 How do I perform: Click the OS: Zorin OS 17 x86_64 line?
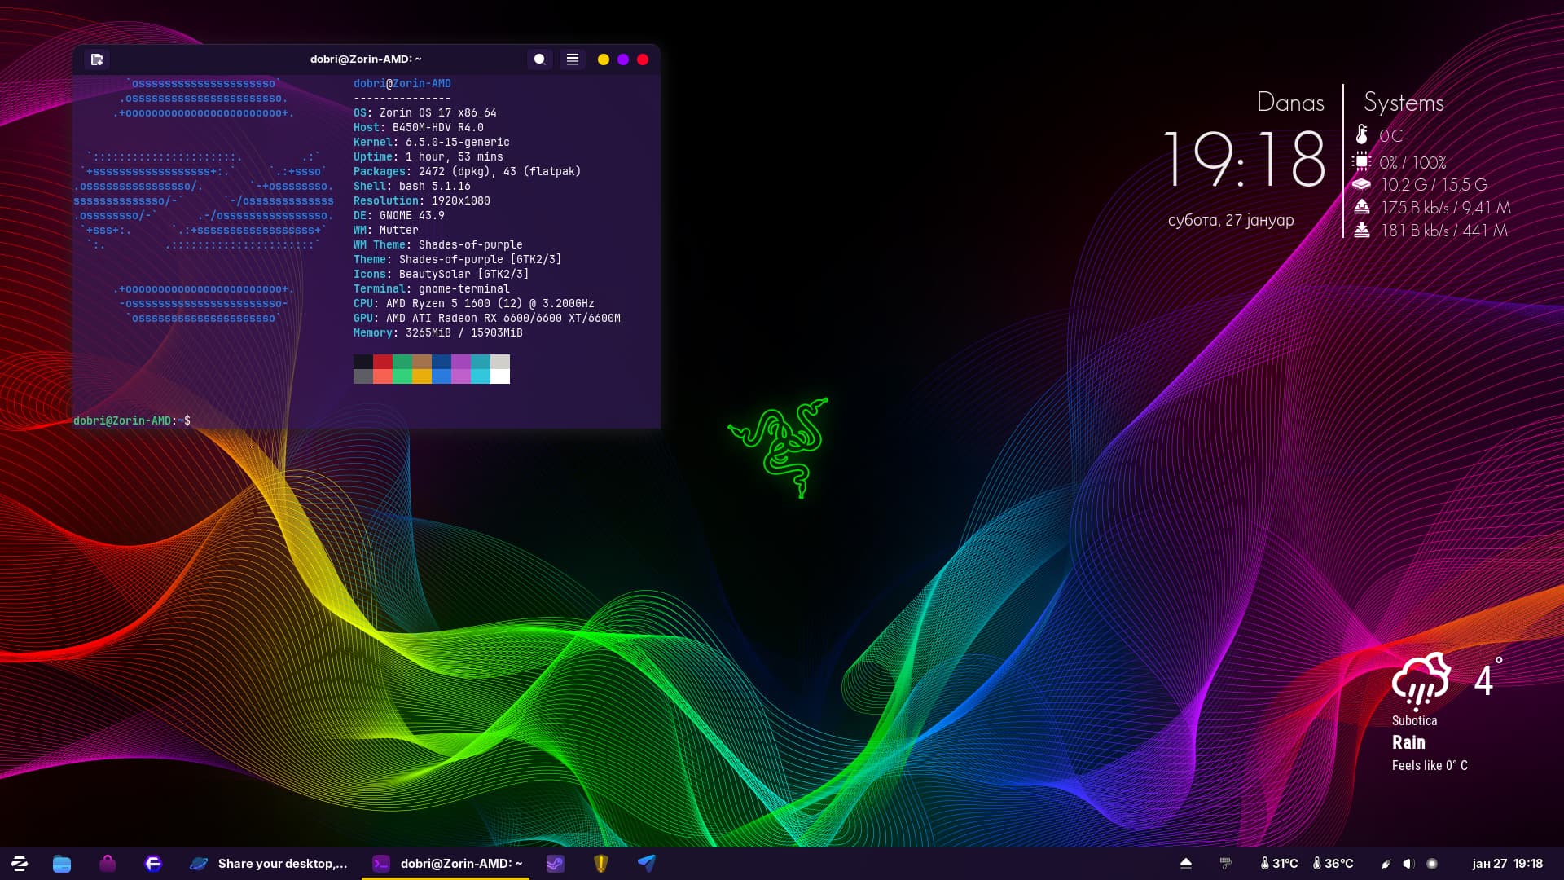(x=425, y=113)
